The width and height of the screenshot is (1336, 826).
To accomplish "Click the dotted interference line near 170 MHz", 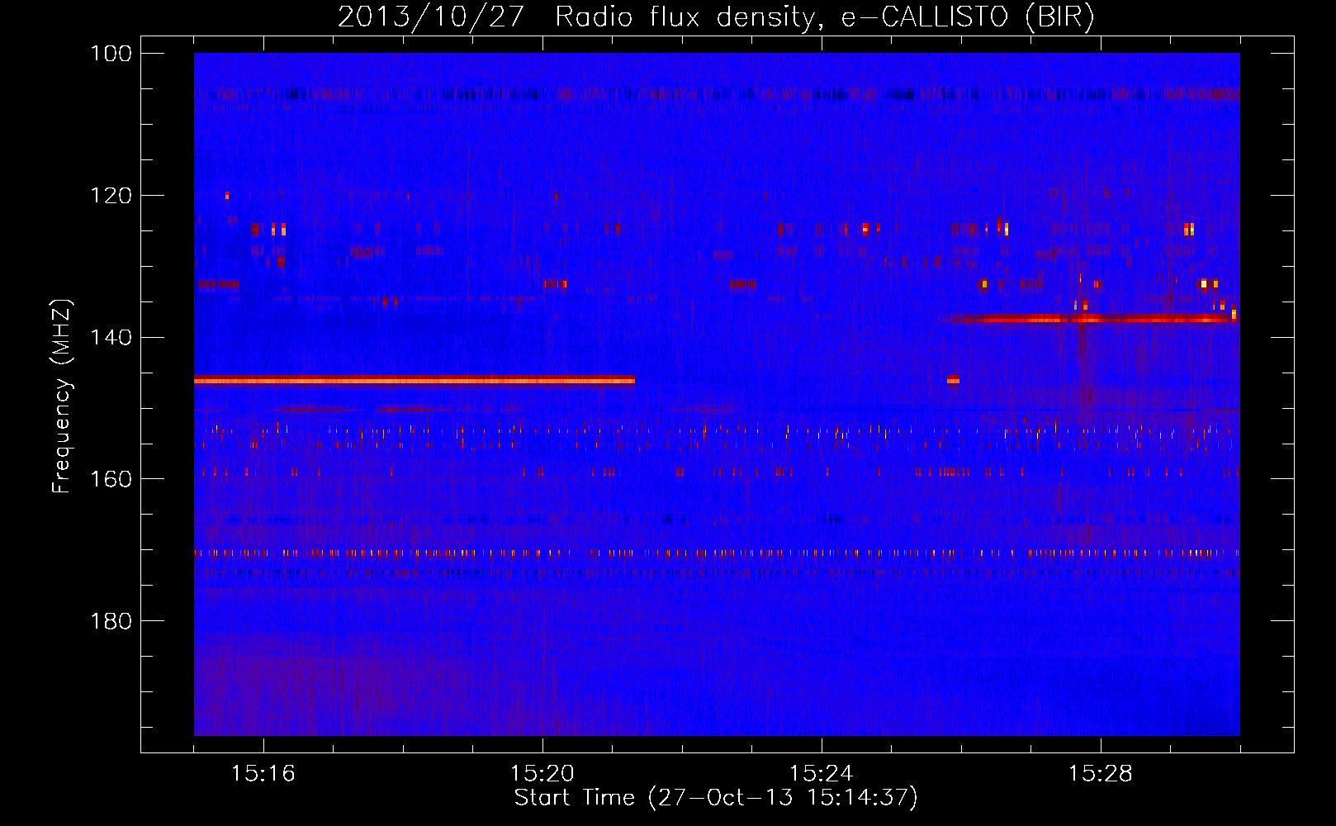I will [717, 553].
